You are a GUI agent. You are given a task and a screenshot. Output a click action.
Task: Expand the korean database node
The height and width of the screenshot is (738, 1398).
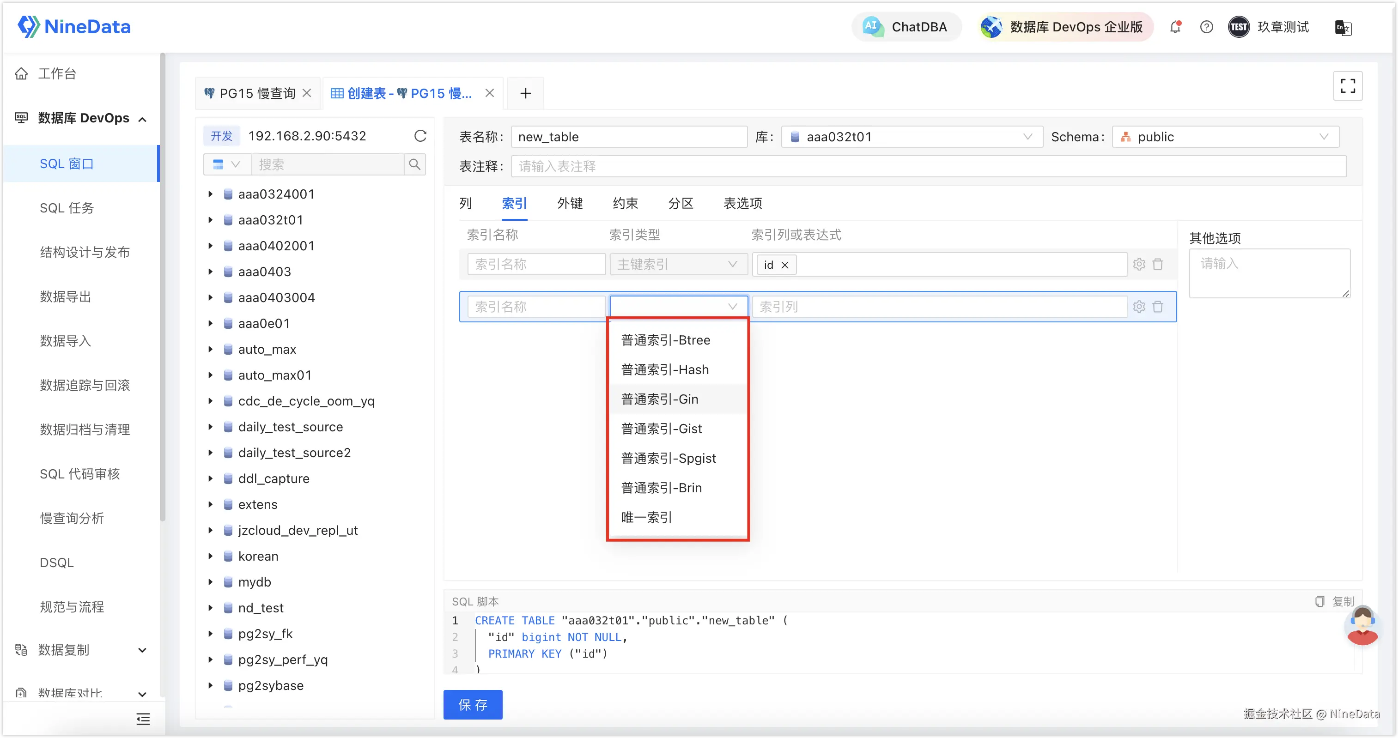click(211, 556)
